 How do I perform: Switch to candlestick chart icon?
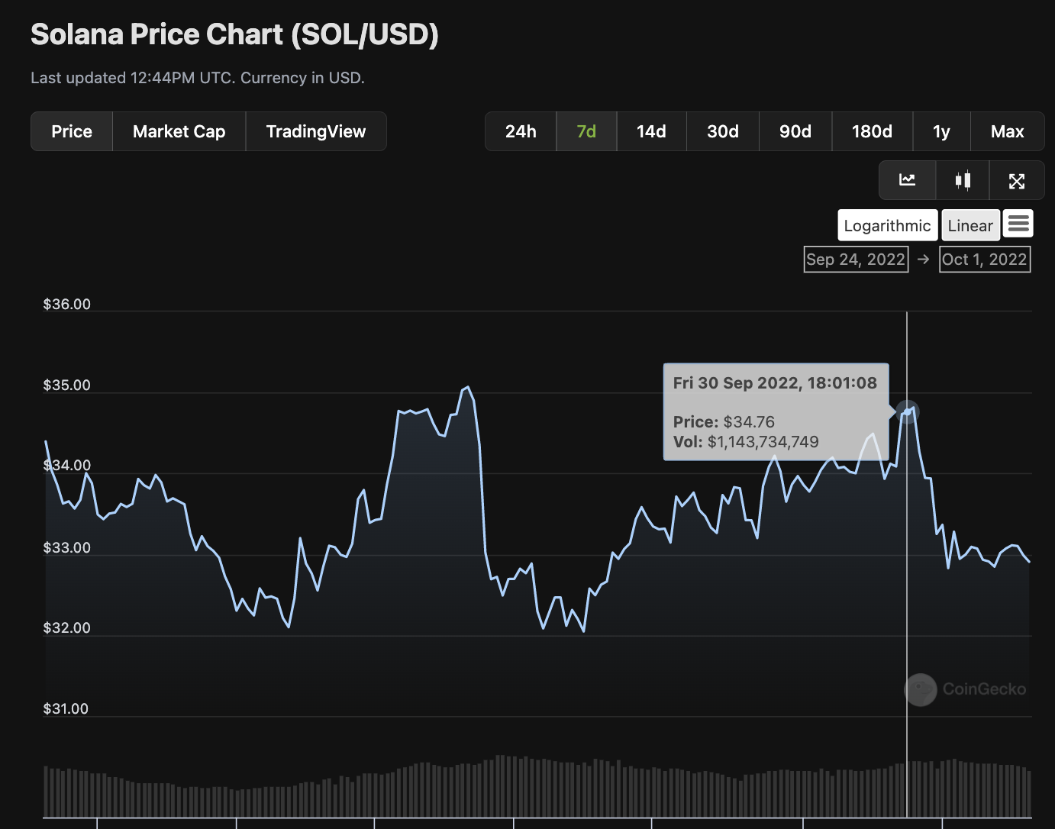tap(963, 180)
